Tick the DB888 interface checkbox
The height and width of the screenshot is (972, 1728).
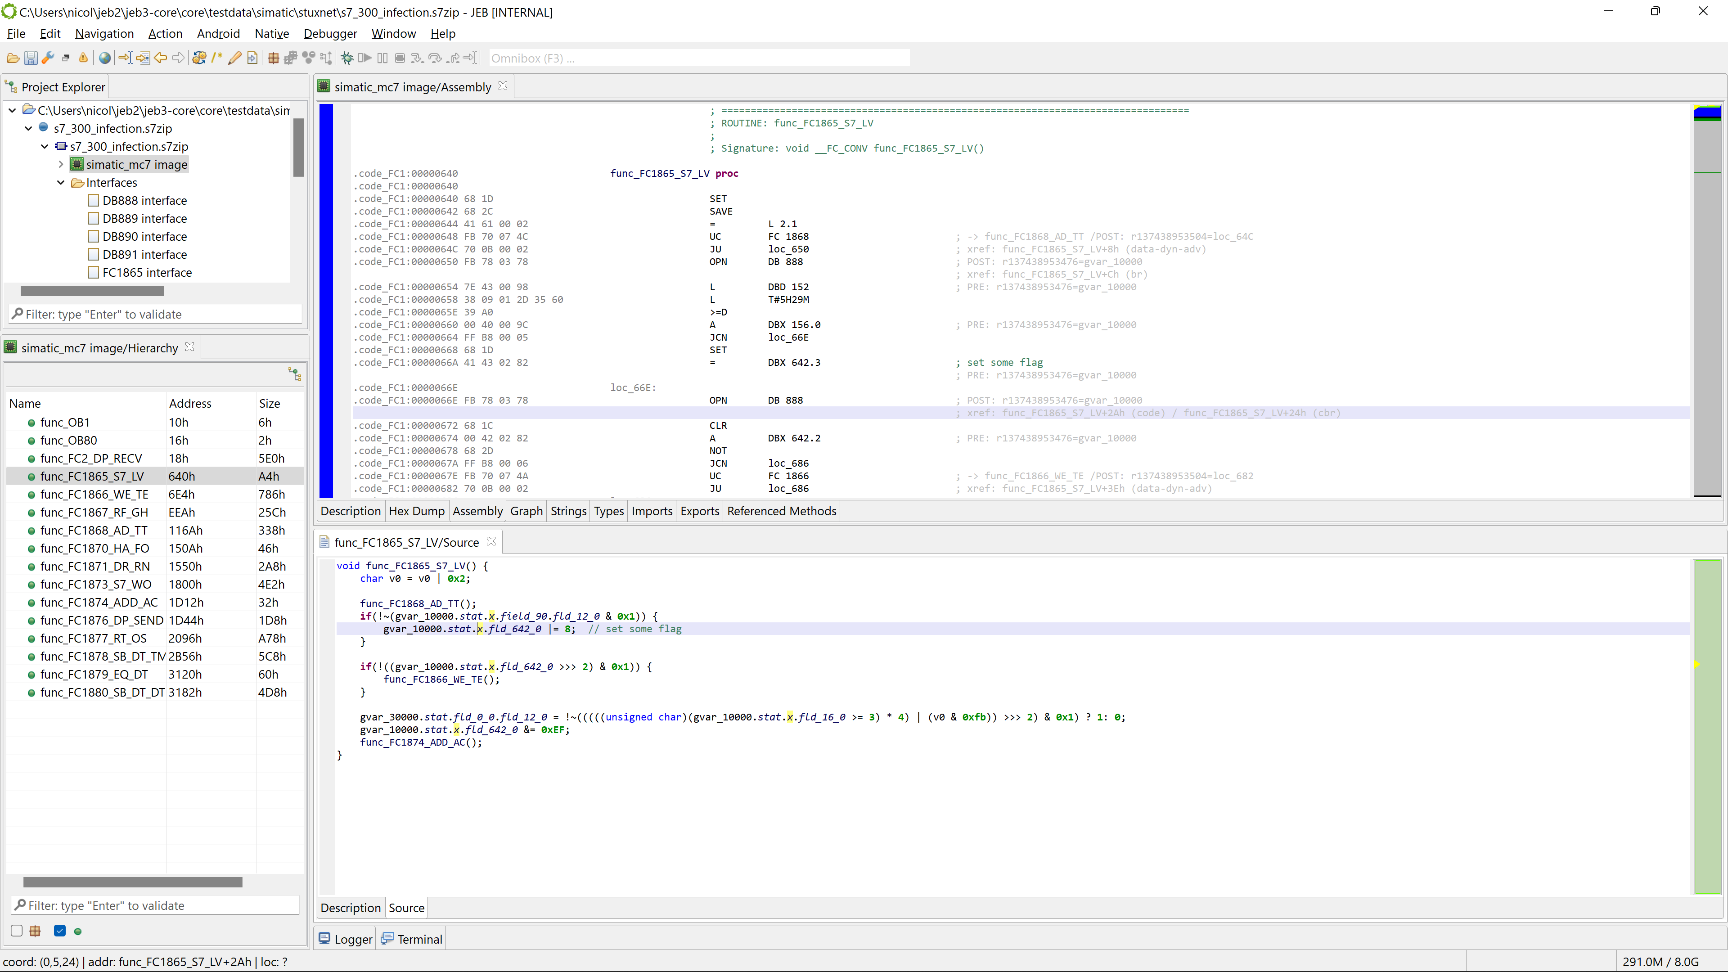(94, 201)
